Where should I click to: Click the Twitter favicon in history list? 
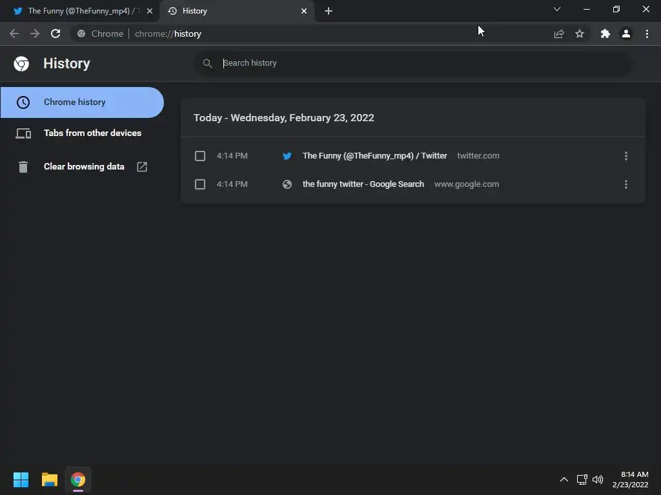click(287, 156)
